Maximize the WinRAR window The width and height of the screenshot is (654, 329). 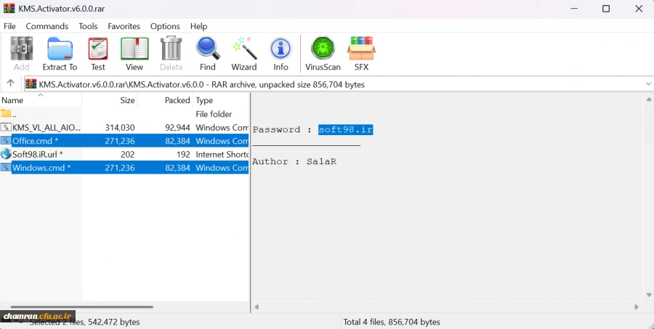tap(606, 9)
